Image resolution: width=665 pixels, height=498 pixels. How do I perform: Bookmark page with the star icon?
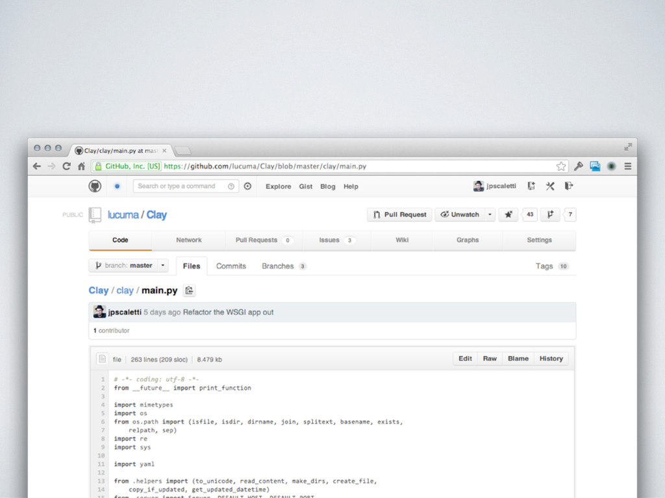coord(561,167)
